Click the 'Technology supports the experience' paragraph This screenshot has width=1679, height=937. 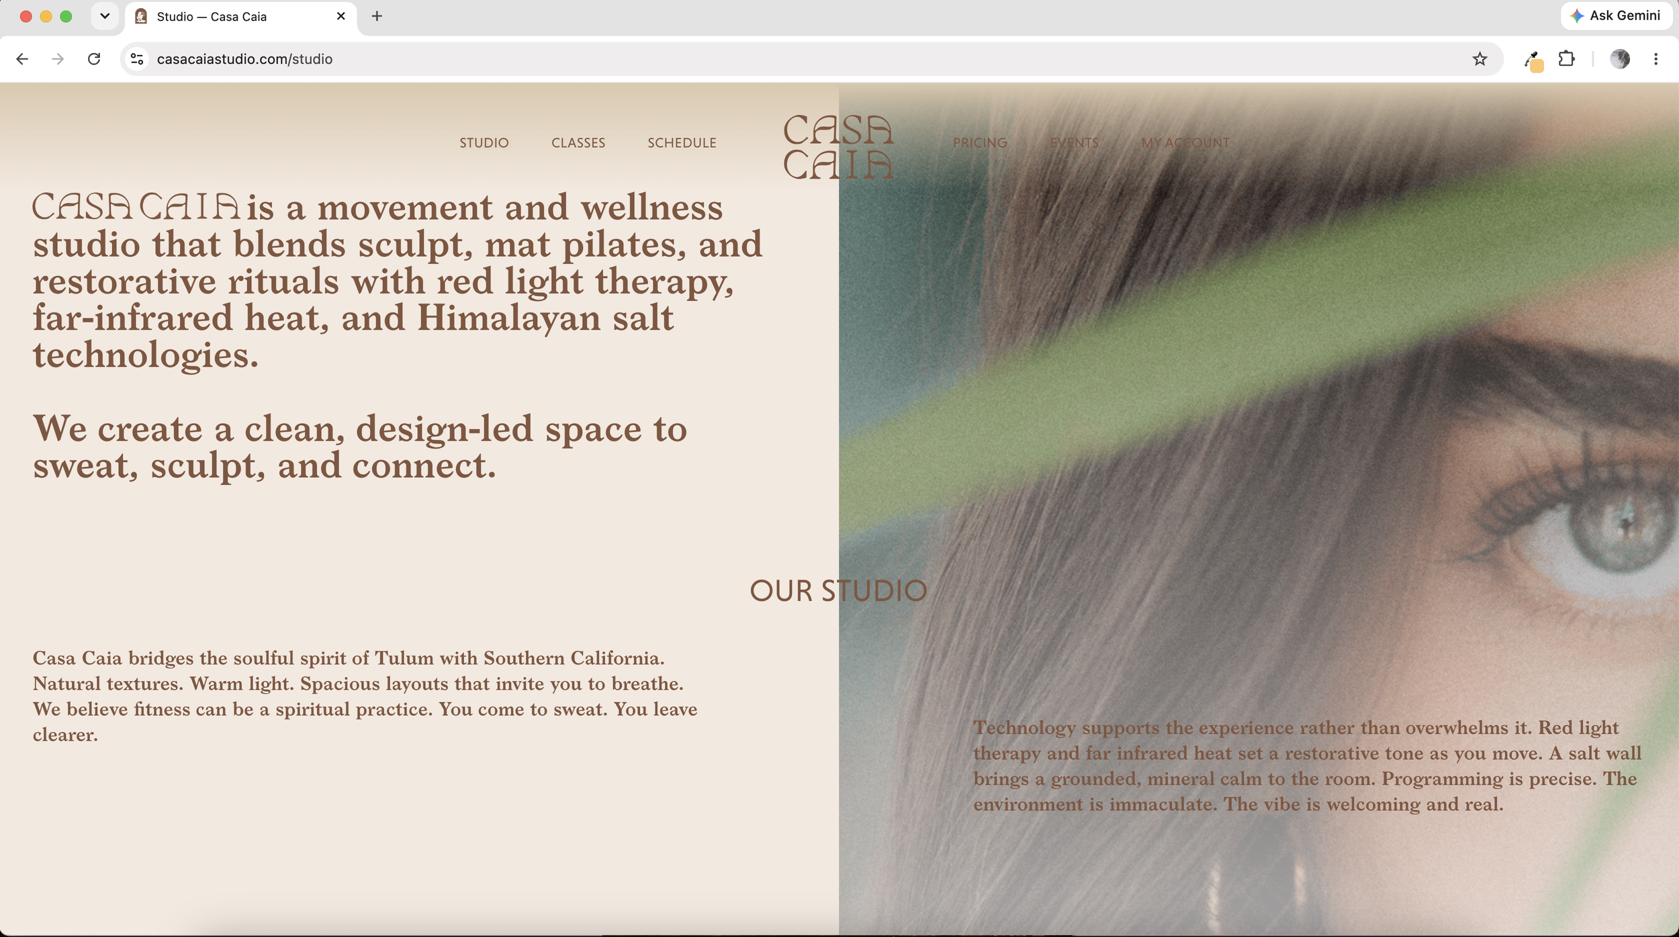1307,766
